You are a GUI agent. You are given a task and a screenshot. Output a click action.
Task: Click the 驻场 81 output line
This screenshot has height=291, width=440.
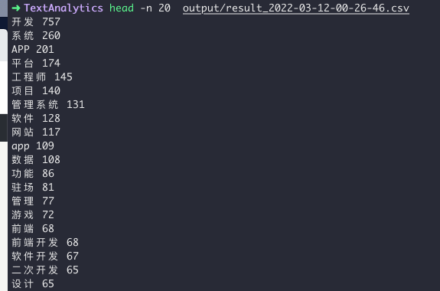click(x=33, y=187)
